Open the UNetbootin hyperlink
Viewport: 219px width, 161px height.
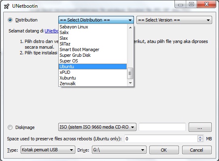click(x=51, y=31)
